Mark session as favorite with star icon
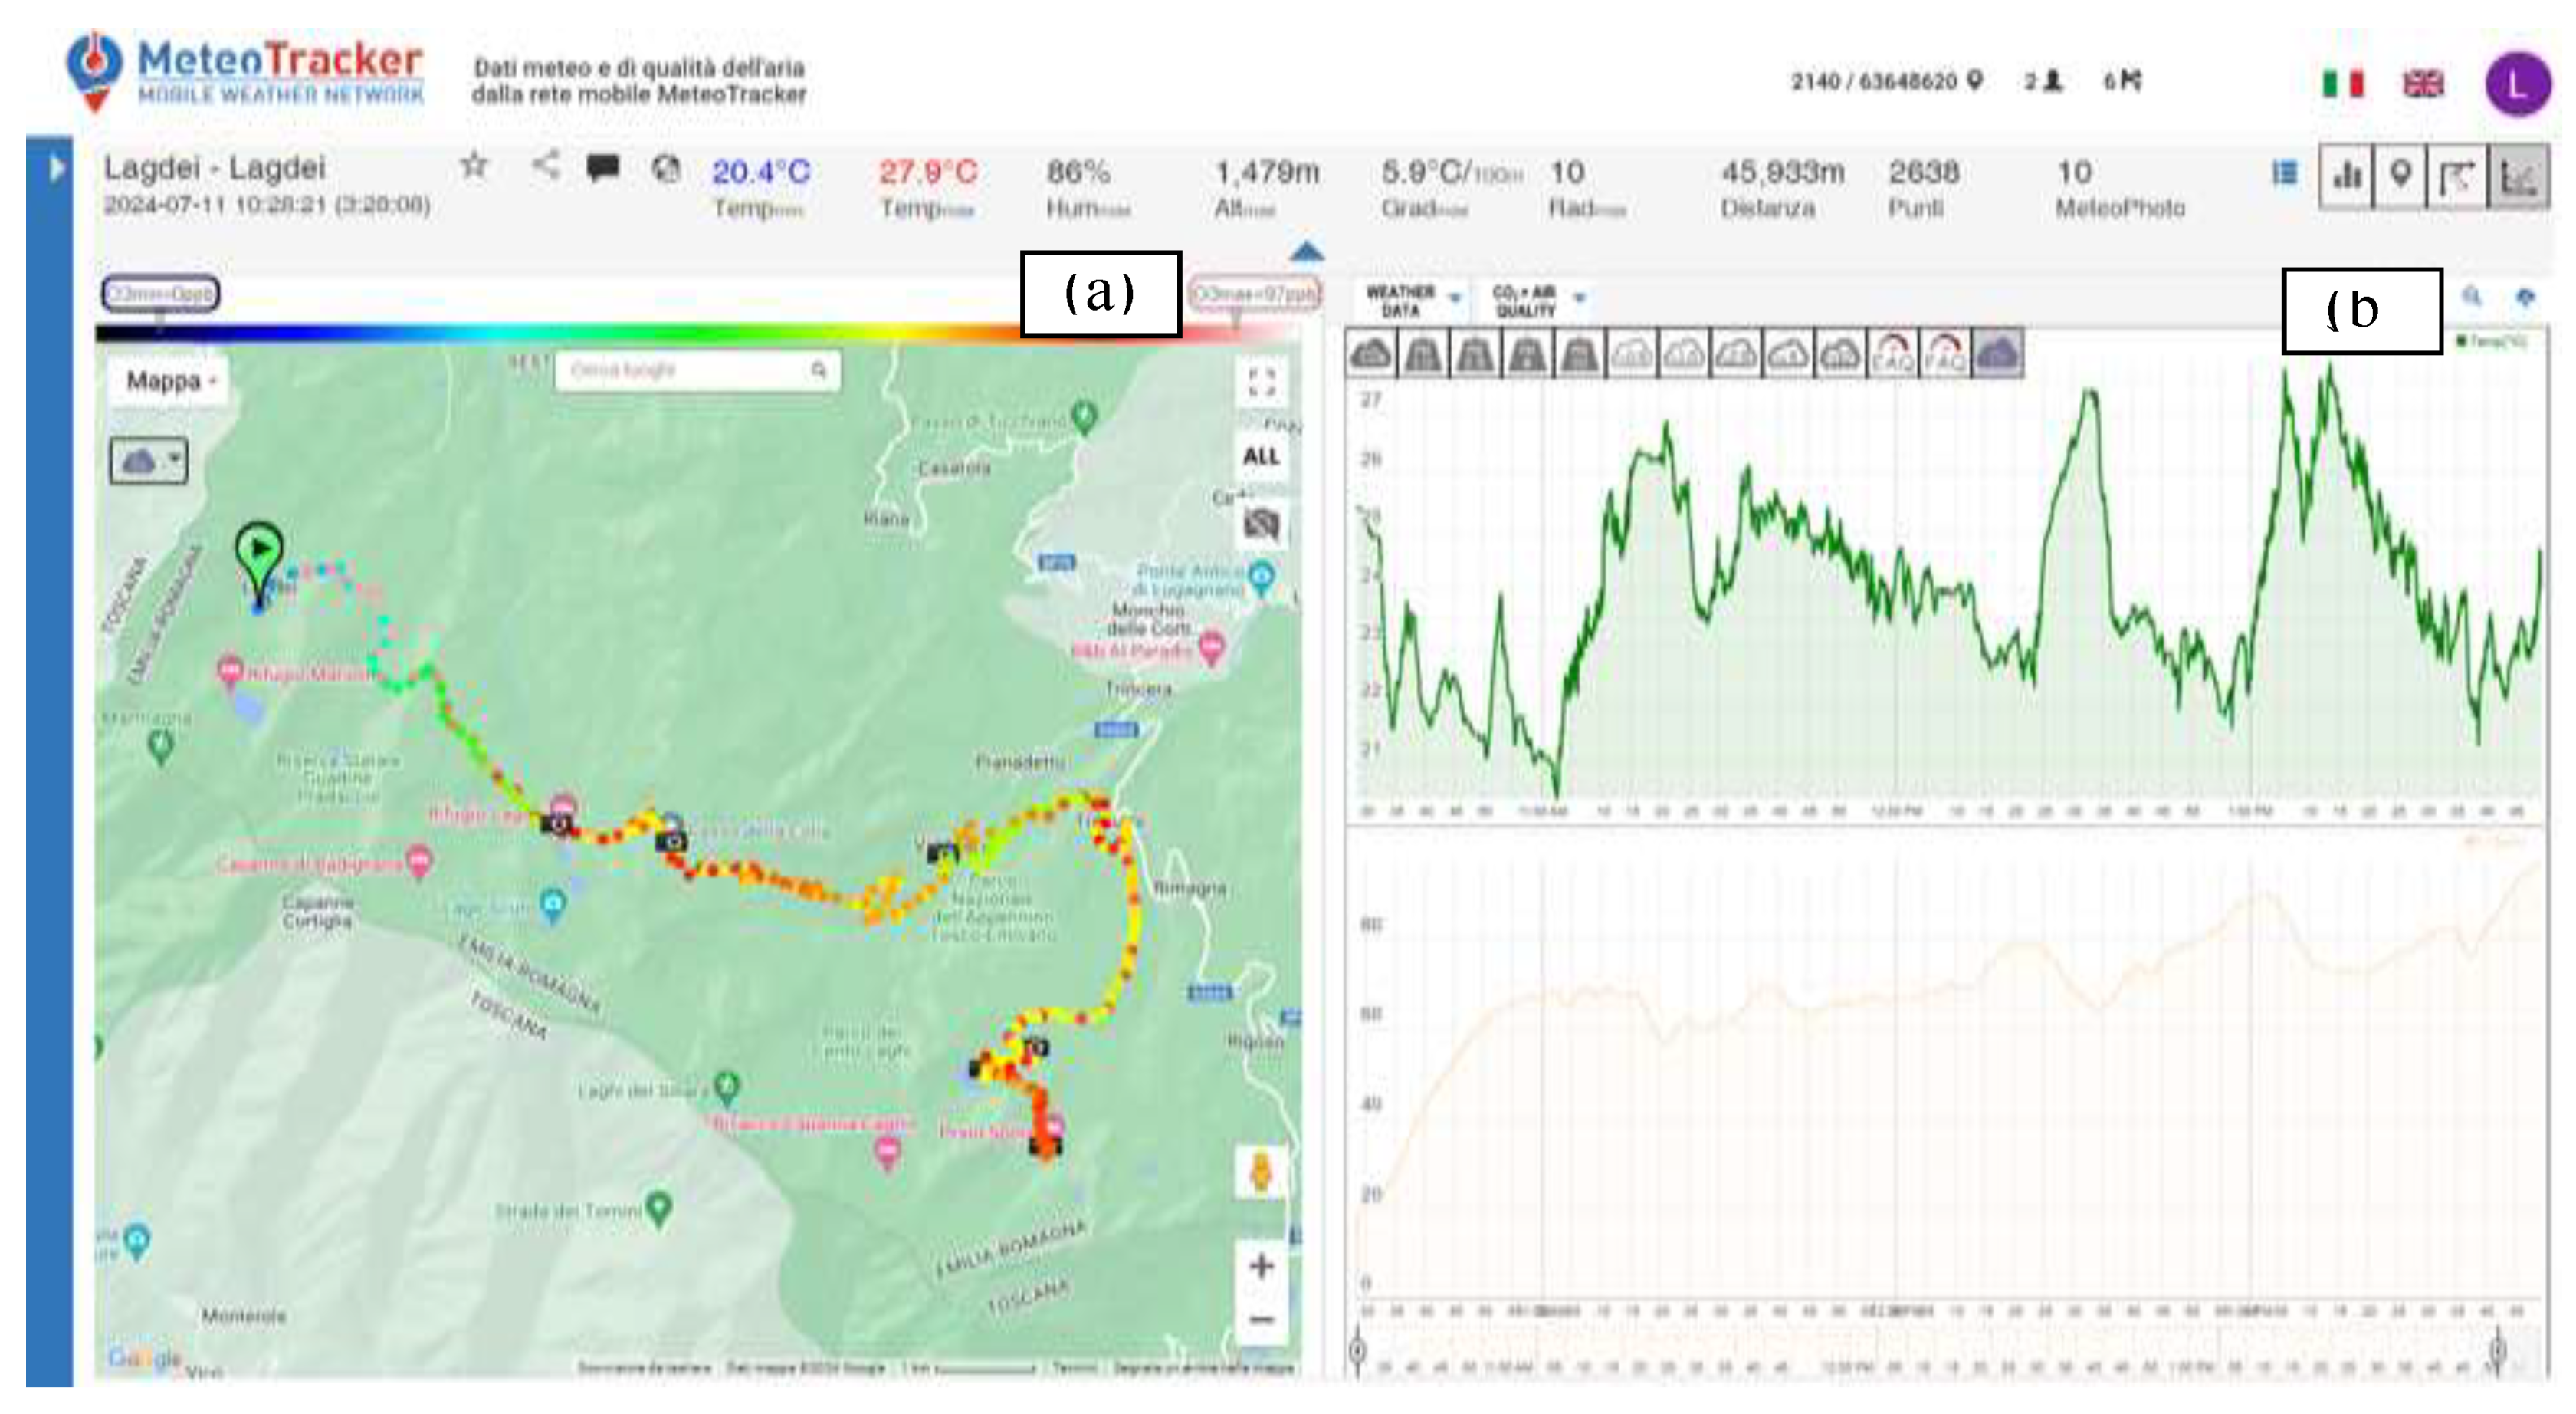 [474, 165]
